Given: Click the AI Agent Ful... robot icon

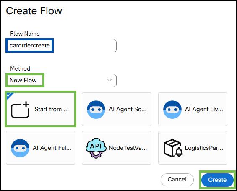Looking at the screenshot, I should click(20, 148).
